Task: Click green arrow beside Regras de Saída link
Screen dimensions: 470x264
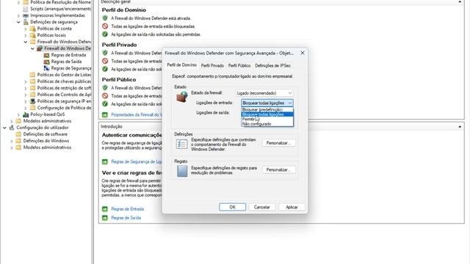Action: point(104,218)
